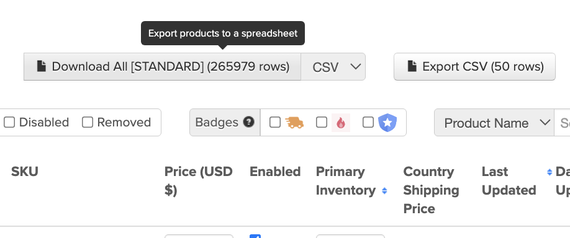Click the file icon on Export CSV button
The width and height of the screenshot is (570, 238).
tap(412, 66)
